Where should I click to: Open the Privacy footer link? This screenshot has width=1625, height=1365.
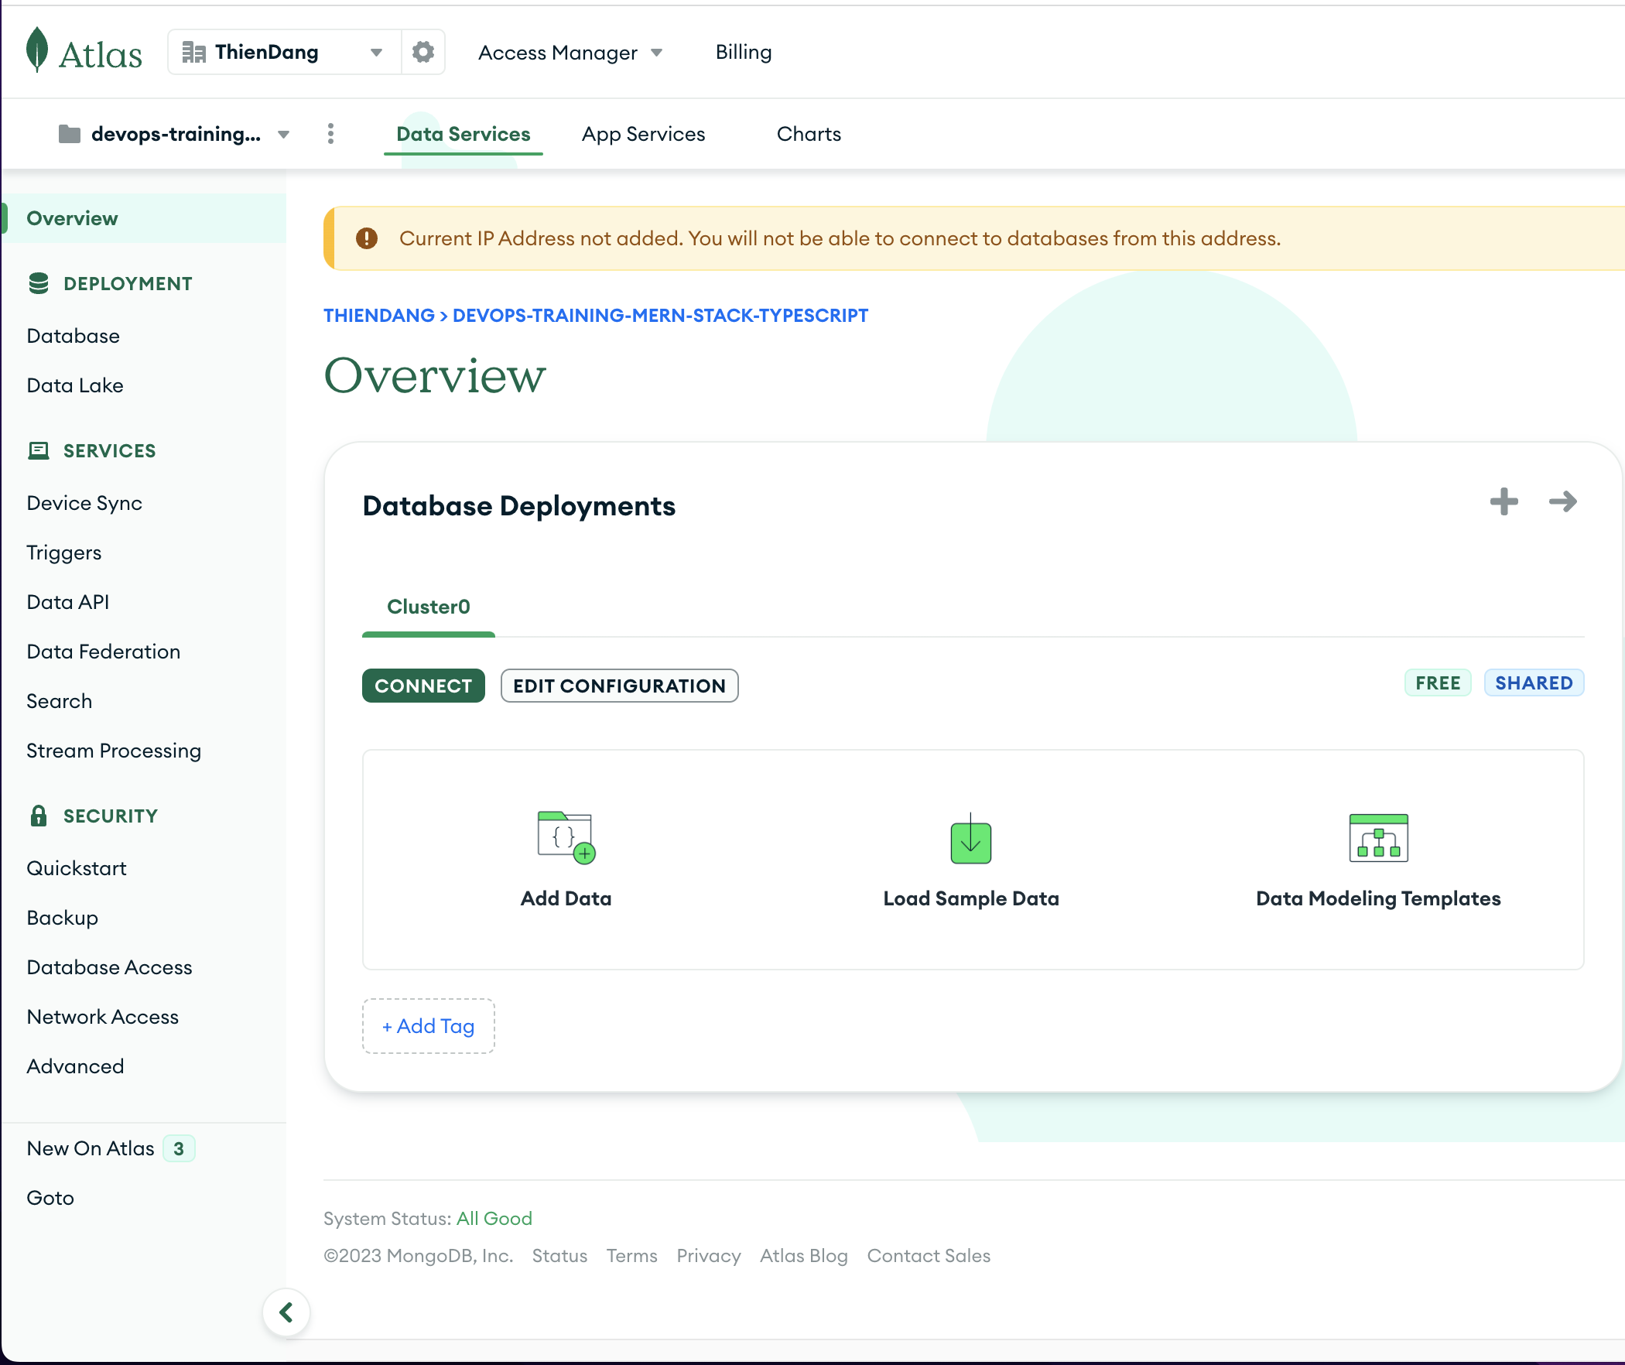[x=709, y=1256]
